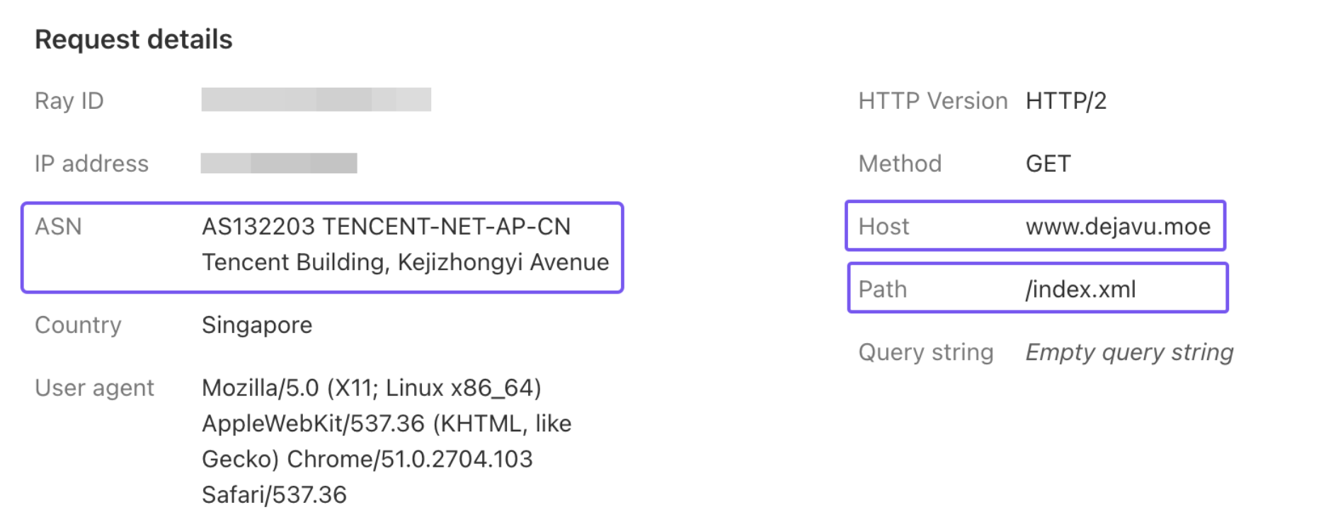Select the HTTP/2 version value
This screenshot has height=529, width=1338.
click(1065, 101)
